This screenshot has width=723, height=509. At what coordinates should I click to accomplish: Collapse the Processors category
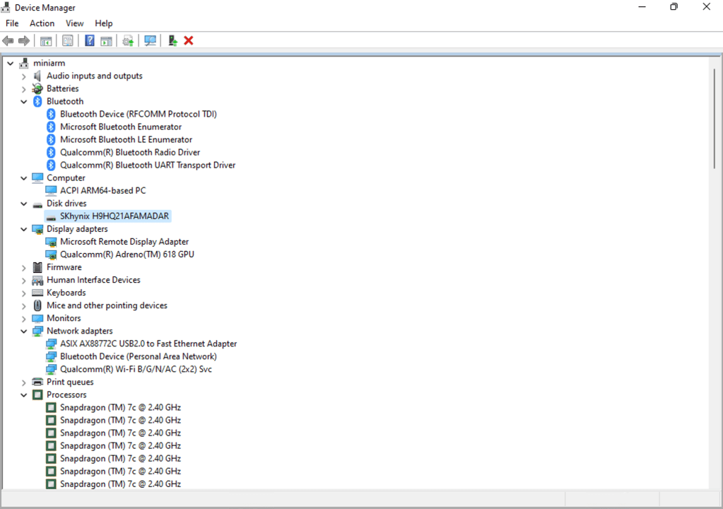(24, 395)
